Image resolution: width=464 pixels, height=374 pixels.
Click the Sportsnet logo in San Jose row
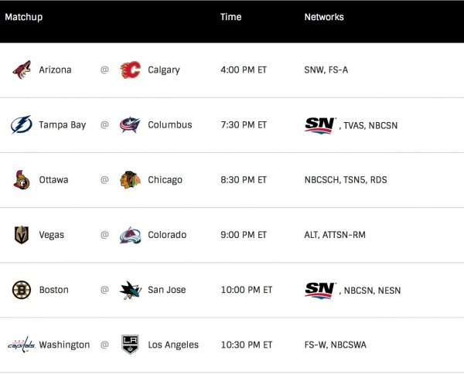tap(320, 289)
